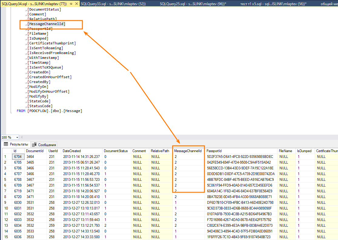
Task: Switch to SQLQuery25.sql tab
Action: [193, 4]
